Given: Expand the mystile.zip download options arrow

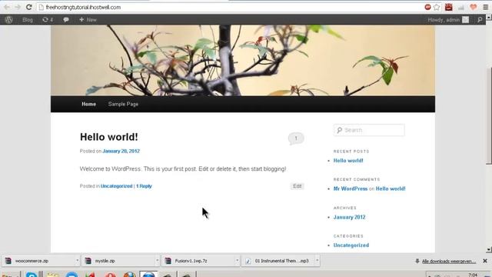Looking at the screenshot, I should tap(157, 260).
